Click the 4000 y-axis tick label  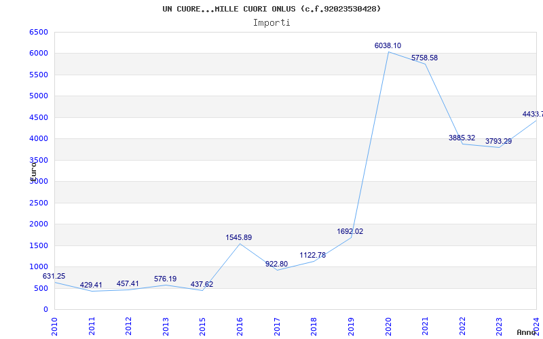point(39,139)
